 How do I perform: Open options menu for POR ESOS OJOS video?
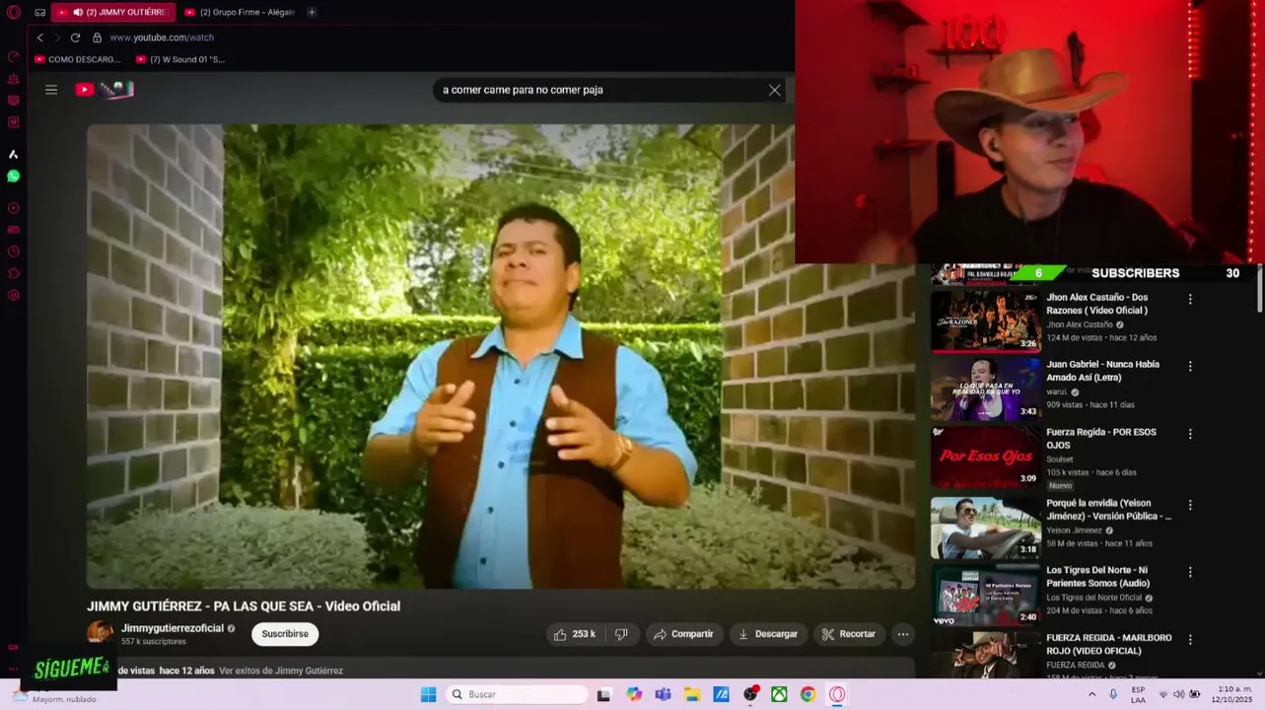point(1190,434)
